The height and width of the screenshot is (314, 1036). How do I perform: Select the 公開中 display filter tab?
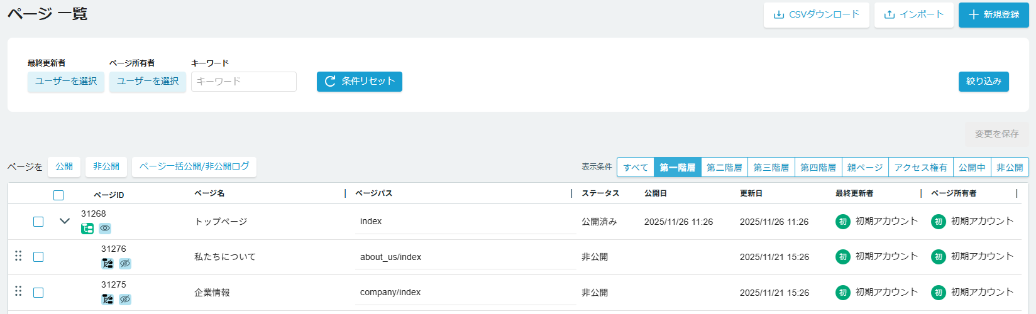pyautogui.click(x=972, y=168)
